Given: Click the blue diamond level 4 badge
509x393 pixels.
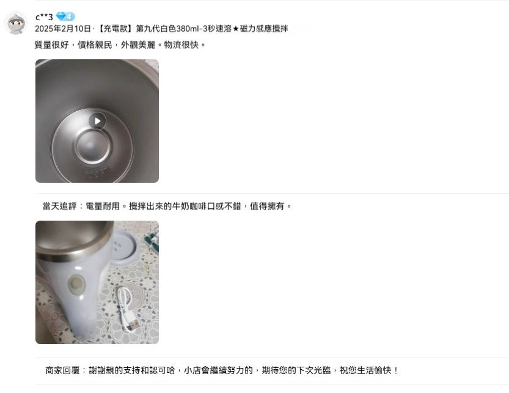Looking at the screenshot, I should pos(65,17).
